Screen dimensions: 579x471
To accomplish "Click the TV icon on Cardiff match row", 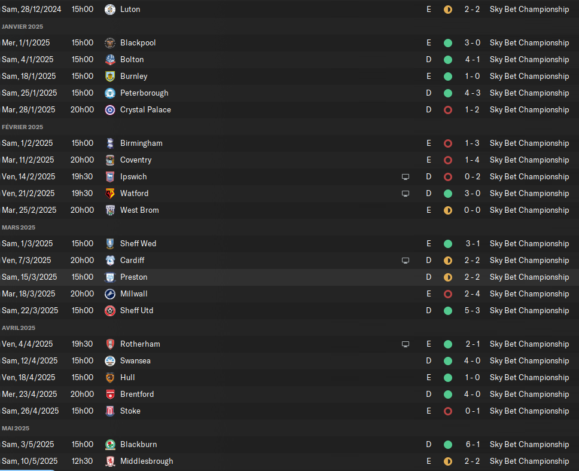I will point(406,261).
